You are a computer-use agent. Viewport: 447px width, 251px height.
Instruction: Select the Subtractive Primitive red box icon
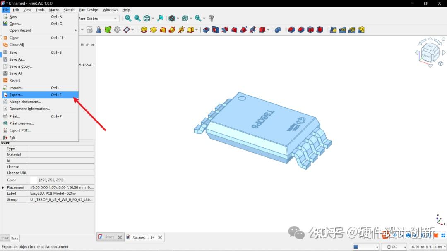(x=262, y=30)
